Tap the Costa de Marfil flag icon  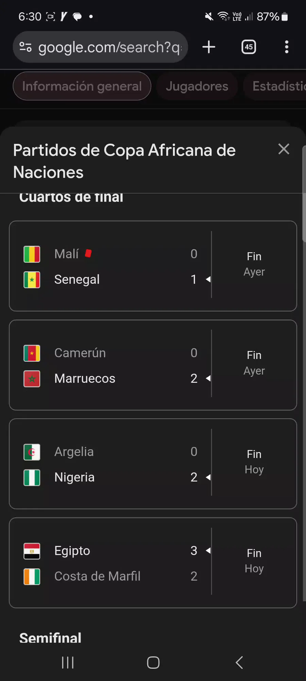[x=32, y=577]
